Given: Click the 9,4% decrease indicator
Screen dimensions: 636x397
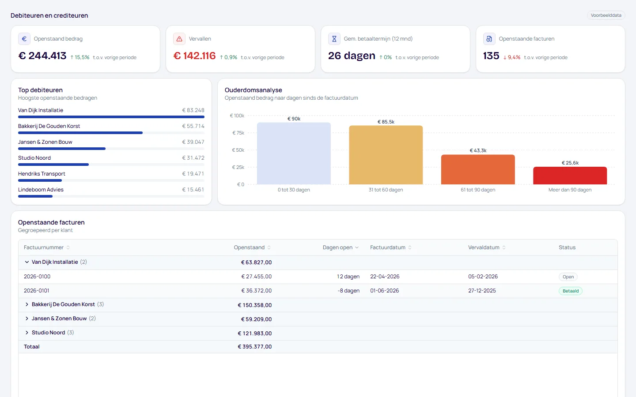Looking at the screenshot, I should (x=512, y=57).
